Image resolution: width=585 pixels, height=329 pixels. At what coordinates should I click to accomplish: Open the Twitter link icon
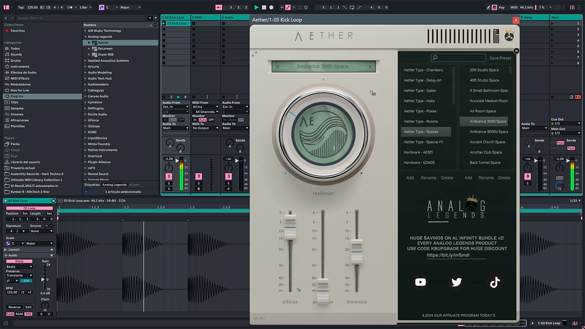[x=456, y=282]
